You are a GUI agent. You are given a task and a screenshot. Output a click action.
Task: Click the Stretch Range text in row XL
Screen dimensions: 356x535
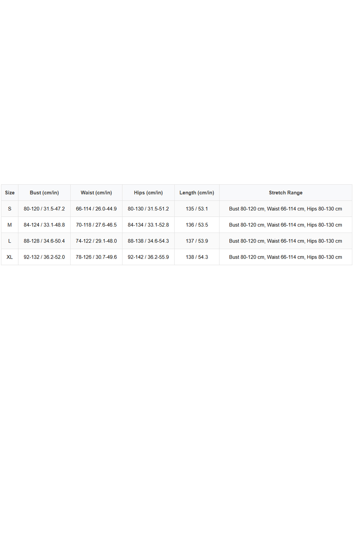click(x=286, y=257)
